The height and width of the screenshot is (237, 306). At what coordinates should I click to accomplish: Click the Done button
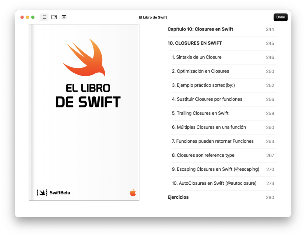point(280,17)
